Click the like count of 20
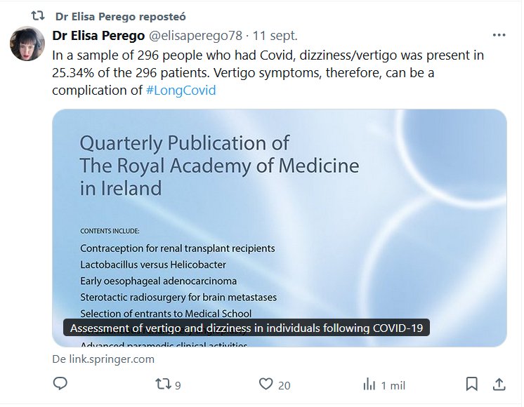The width and height of the screenshot is (524, 407). point(284,385)
